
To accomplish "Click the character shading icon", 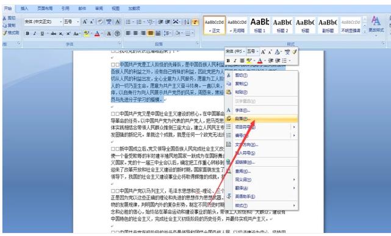I will [109, 34].
